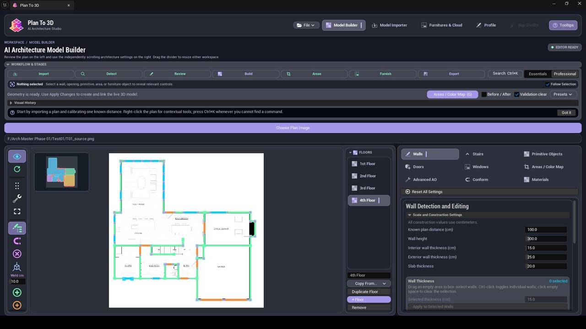
Task: Open the Copy From... dropdown
Action: coord(369,283)
